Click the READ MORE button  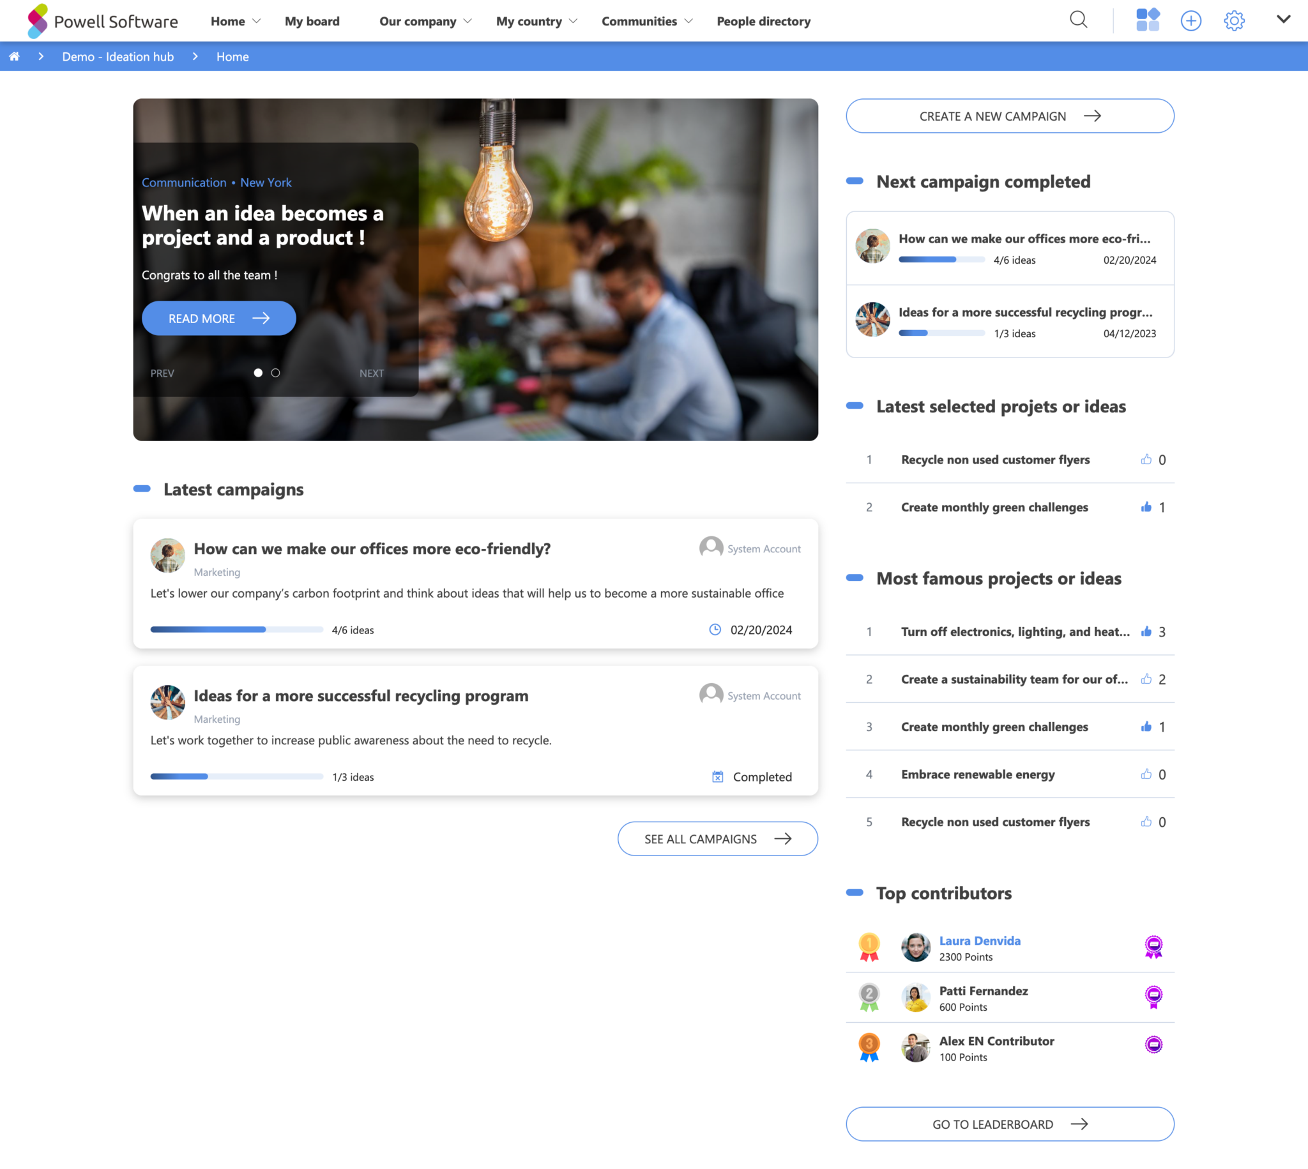(218, 318)
